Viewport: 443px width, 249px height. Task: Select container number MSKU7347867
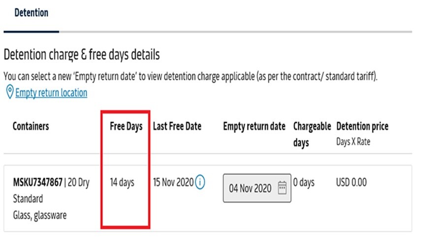(37, 183)
